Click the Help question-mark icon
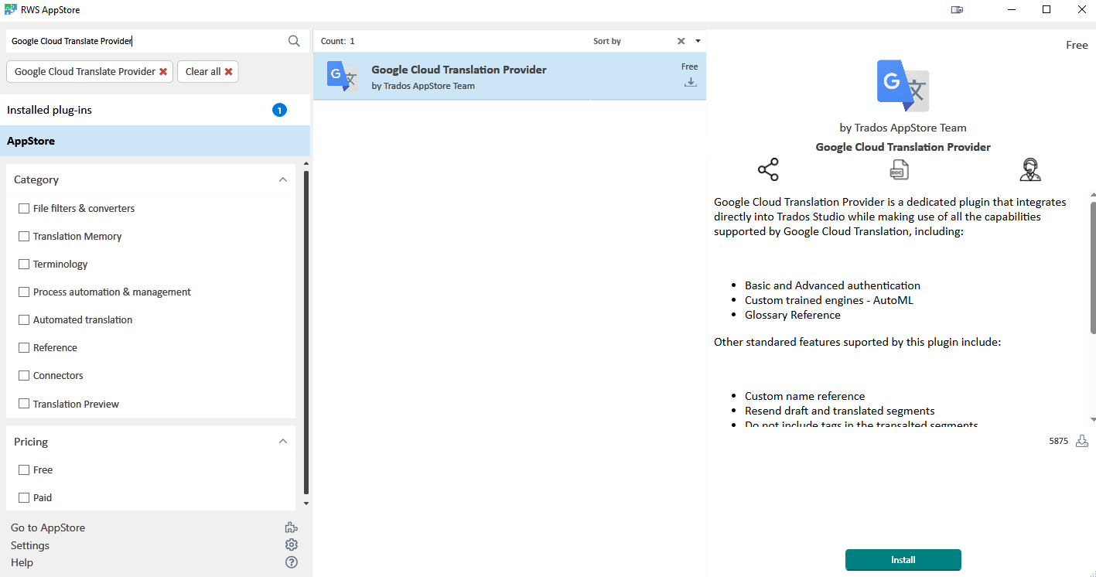Image resolution: width=1096 pixels, height=577 pixels. coord(292,562)
